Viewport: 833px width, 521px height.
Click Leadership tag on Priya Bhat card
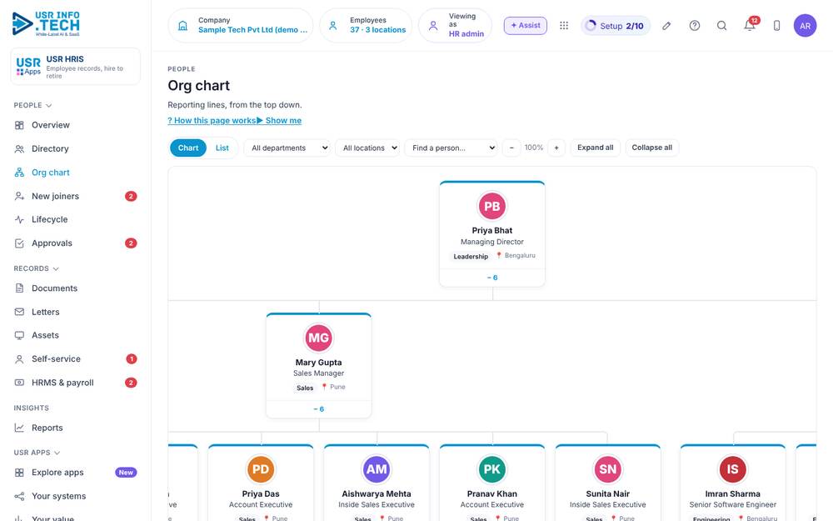(x=471, y=256)
